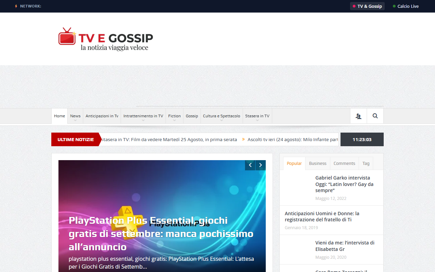Click the clock showing 11:23:03
The width and height of the screenshot is (435, 272).
(x=362, y=139)
